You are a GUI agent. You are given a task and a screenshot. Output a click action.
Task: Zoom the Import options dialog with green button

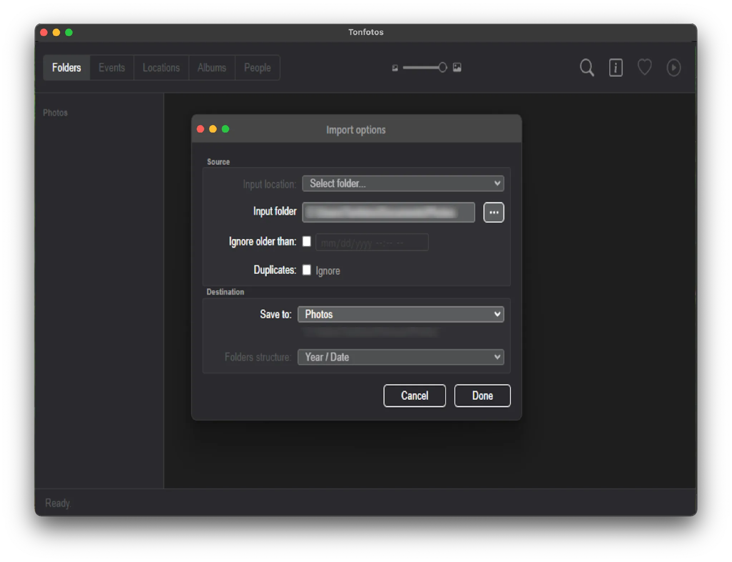coord(225,129)
